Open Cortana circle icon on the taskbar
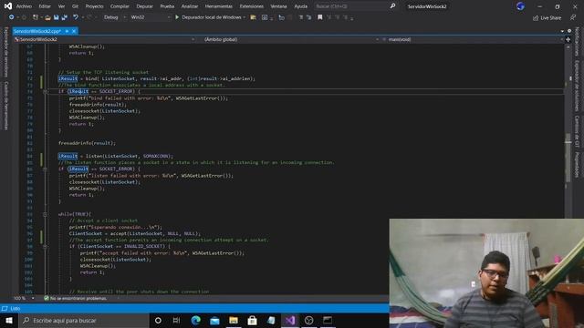 [x=158, y=320]
